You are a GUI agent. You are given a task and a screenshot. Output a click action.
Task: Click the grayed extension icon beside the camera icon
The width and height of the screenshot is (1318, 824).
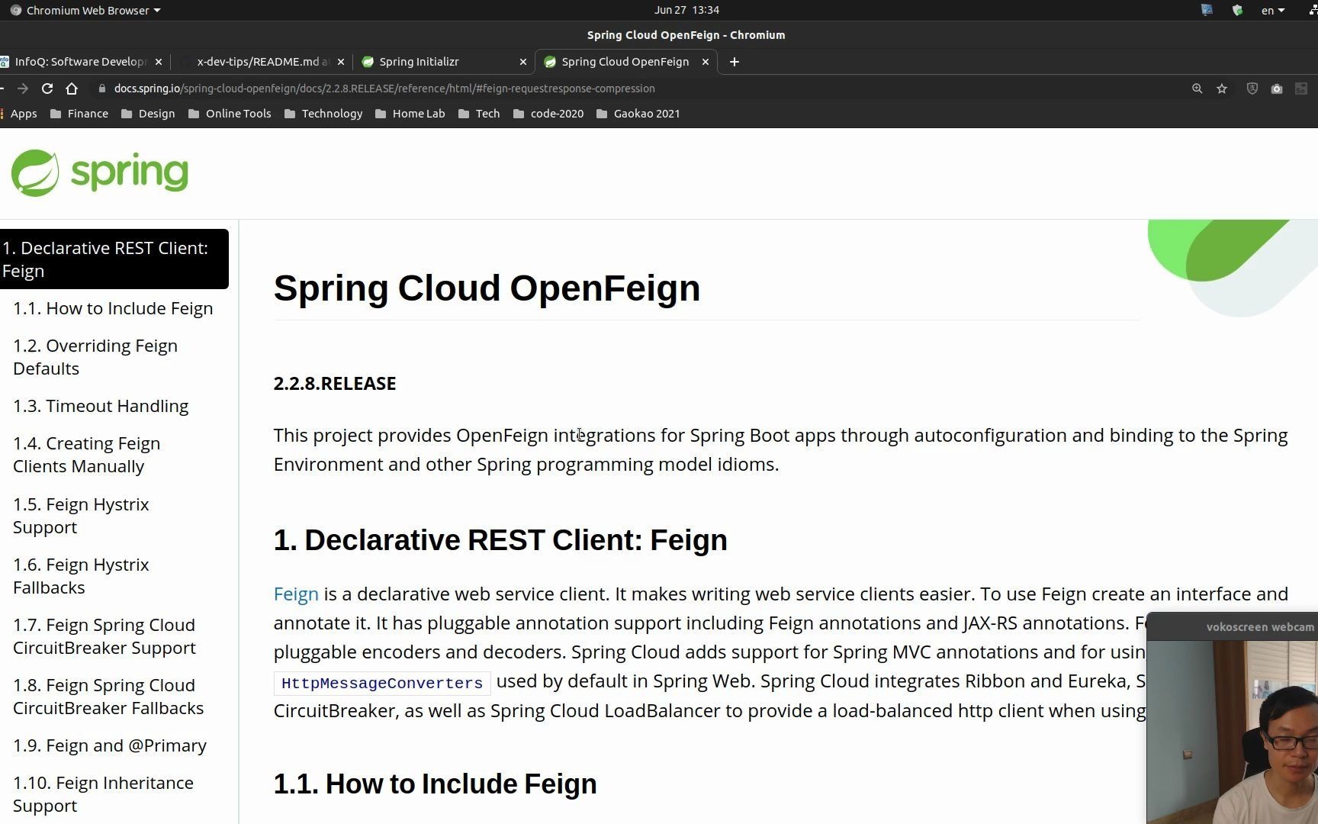tap(1301, 89)
